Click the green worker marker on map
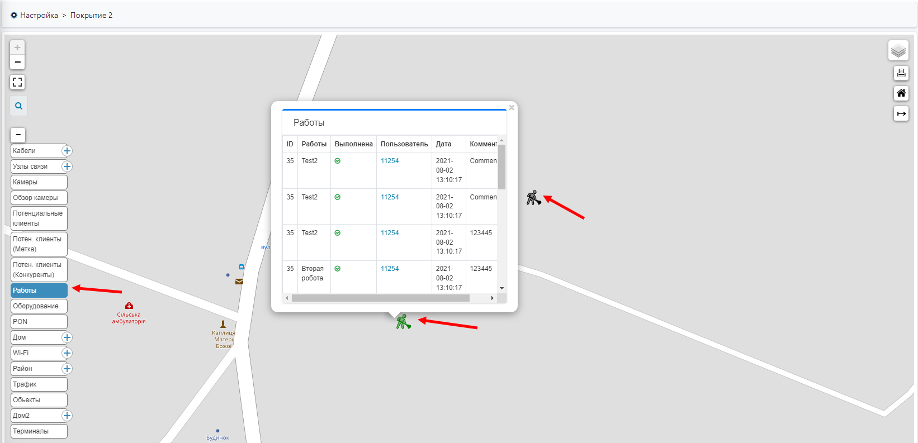 point(403,322)
